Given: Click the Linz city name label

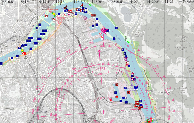Looking at the screenshot, I should 25,58.
